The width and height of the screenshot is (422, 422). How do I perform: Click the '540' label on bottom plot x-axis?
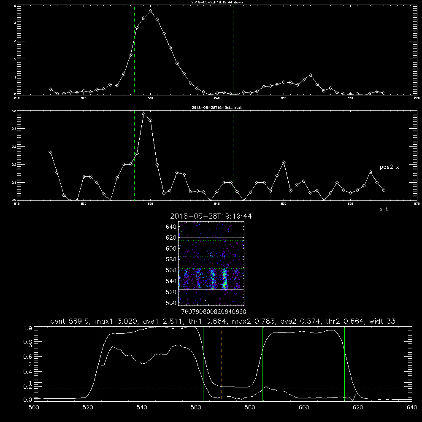[142, 408]
